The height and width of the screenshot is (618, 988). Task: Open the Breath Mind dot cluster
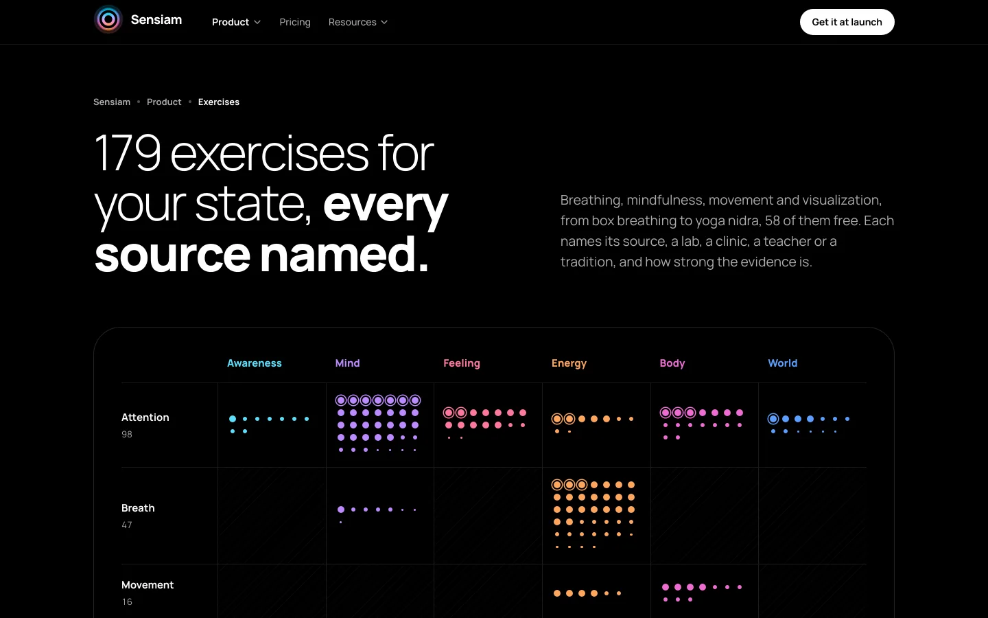(x=378, y=516)
